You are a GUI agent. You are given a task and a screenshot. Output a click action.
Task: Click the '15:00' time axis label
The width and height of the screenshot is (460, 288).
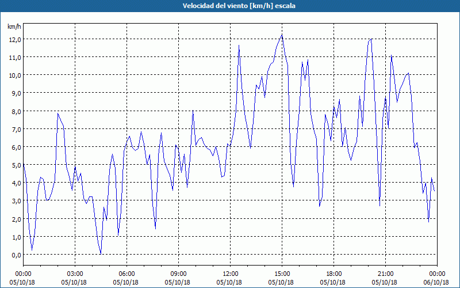282,274
